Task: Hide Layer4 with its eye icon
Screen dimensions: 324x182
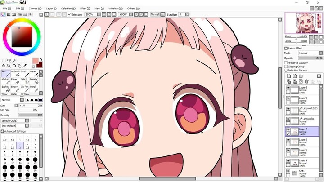Action: click(x=288, y=161)
